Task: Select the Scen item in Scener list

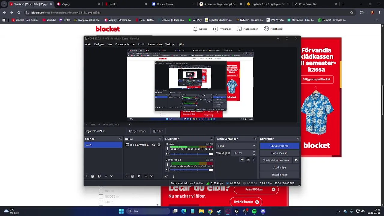Action: click(103, 145)
